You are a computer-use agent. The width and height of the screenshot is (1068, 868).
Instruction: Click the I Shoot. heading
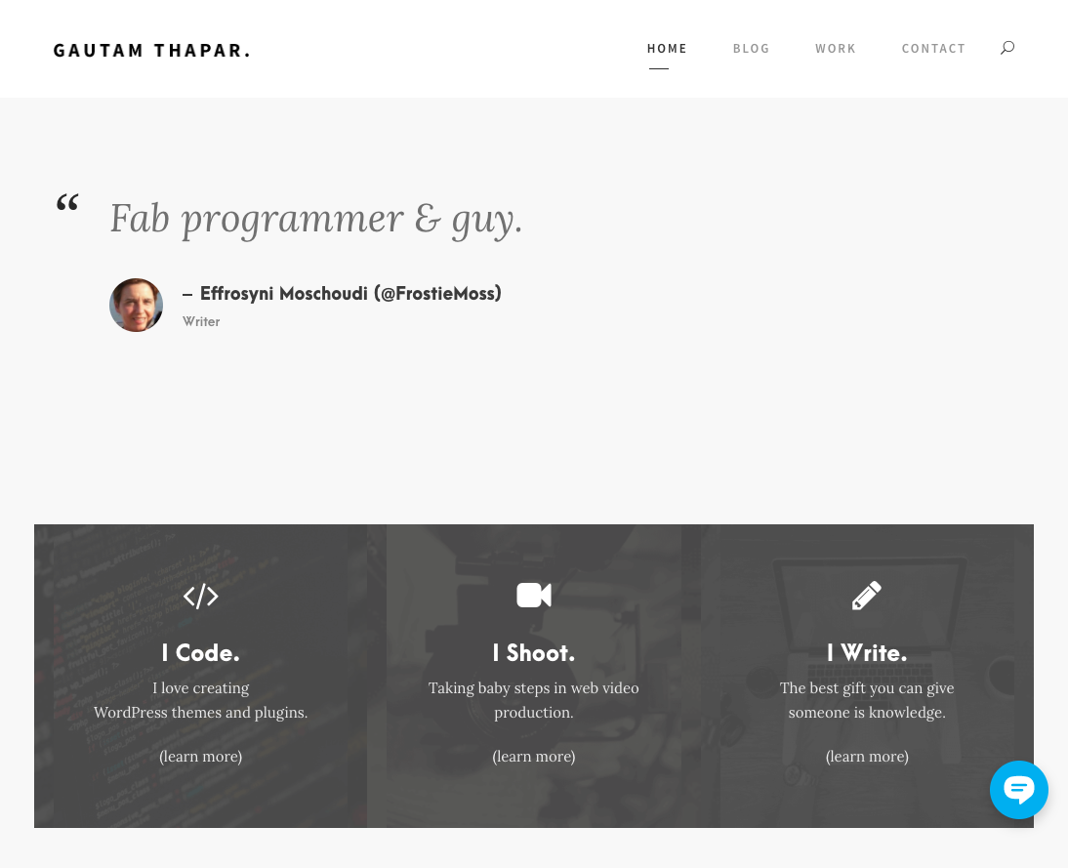(534, 652)
